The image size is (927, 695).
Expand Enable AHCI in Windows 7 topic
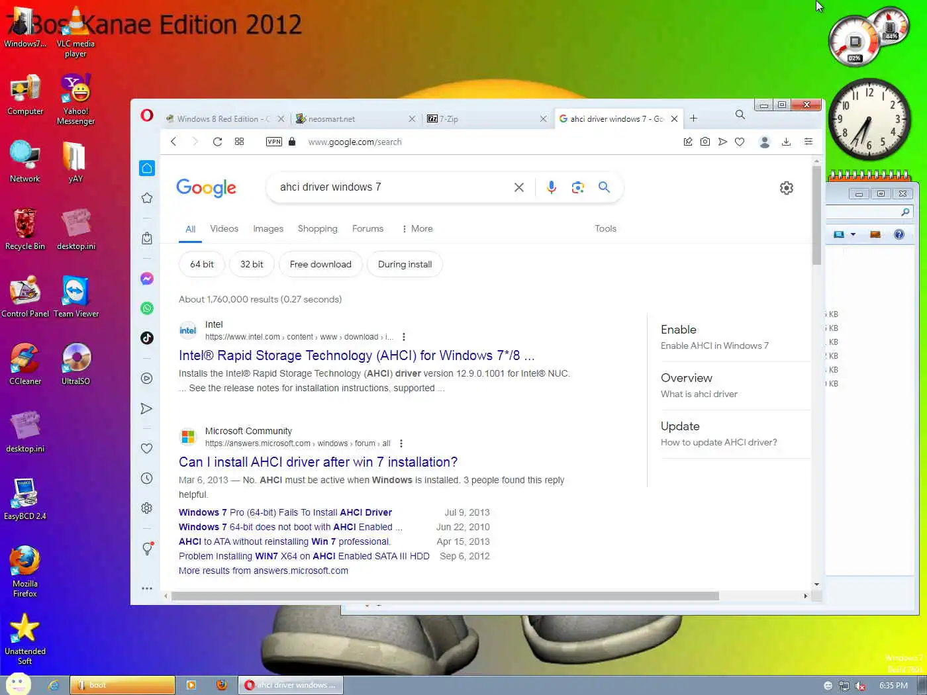click(x=735, y=337)
